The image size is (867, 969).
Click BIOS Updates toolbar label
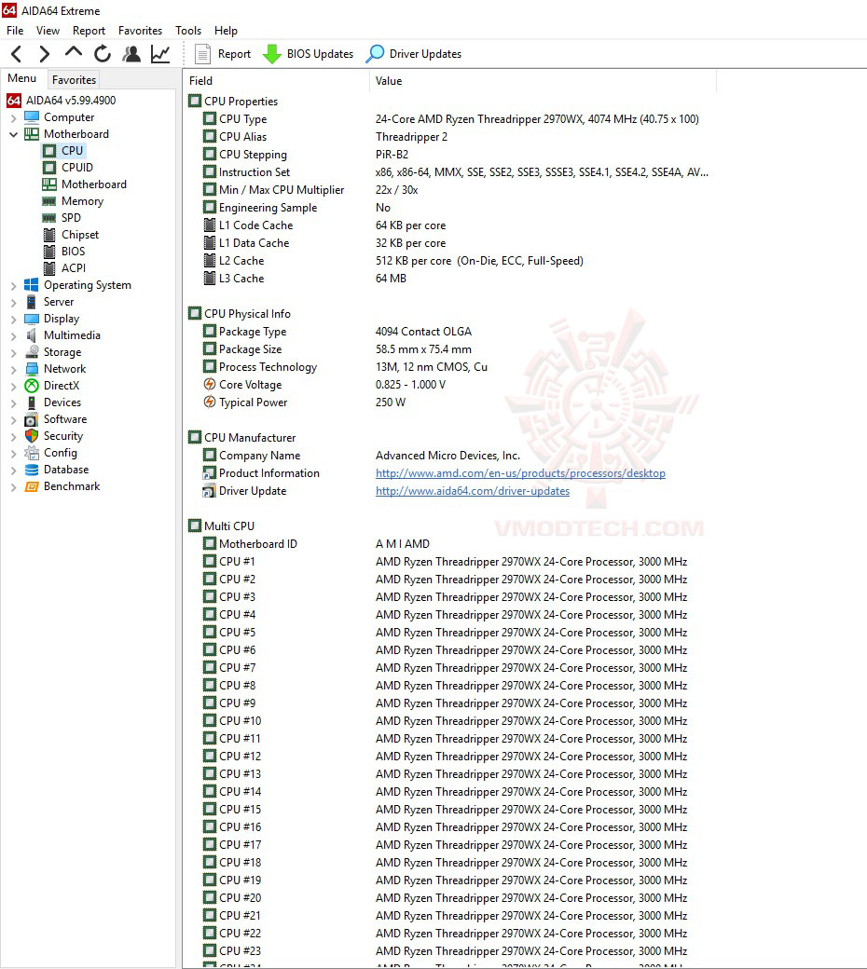[x=320, y=54]
